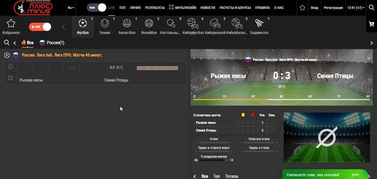Open МУЛЬТИЛАЙВ view
Viewport: 377px width, 179px height.
(x=182, y=8)
